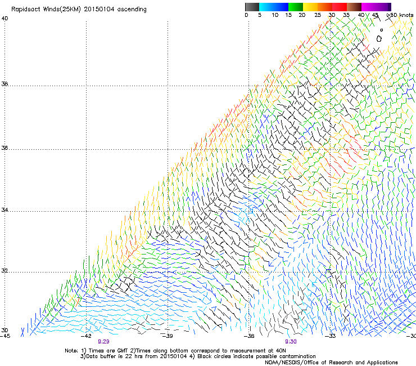Click the '0' label under the color bar

pyautogui.click(x=246, y=15)
